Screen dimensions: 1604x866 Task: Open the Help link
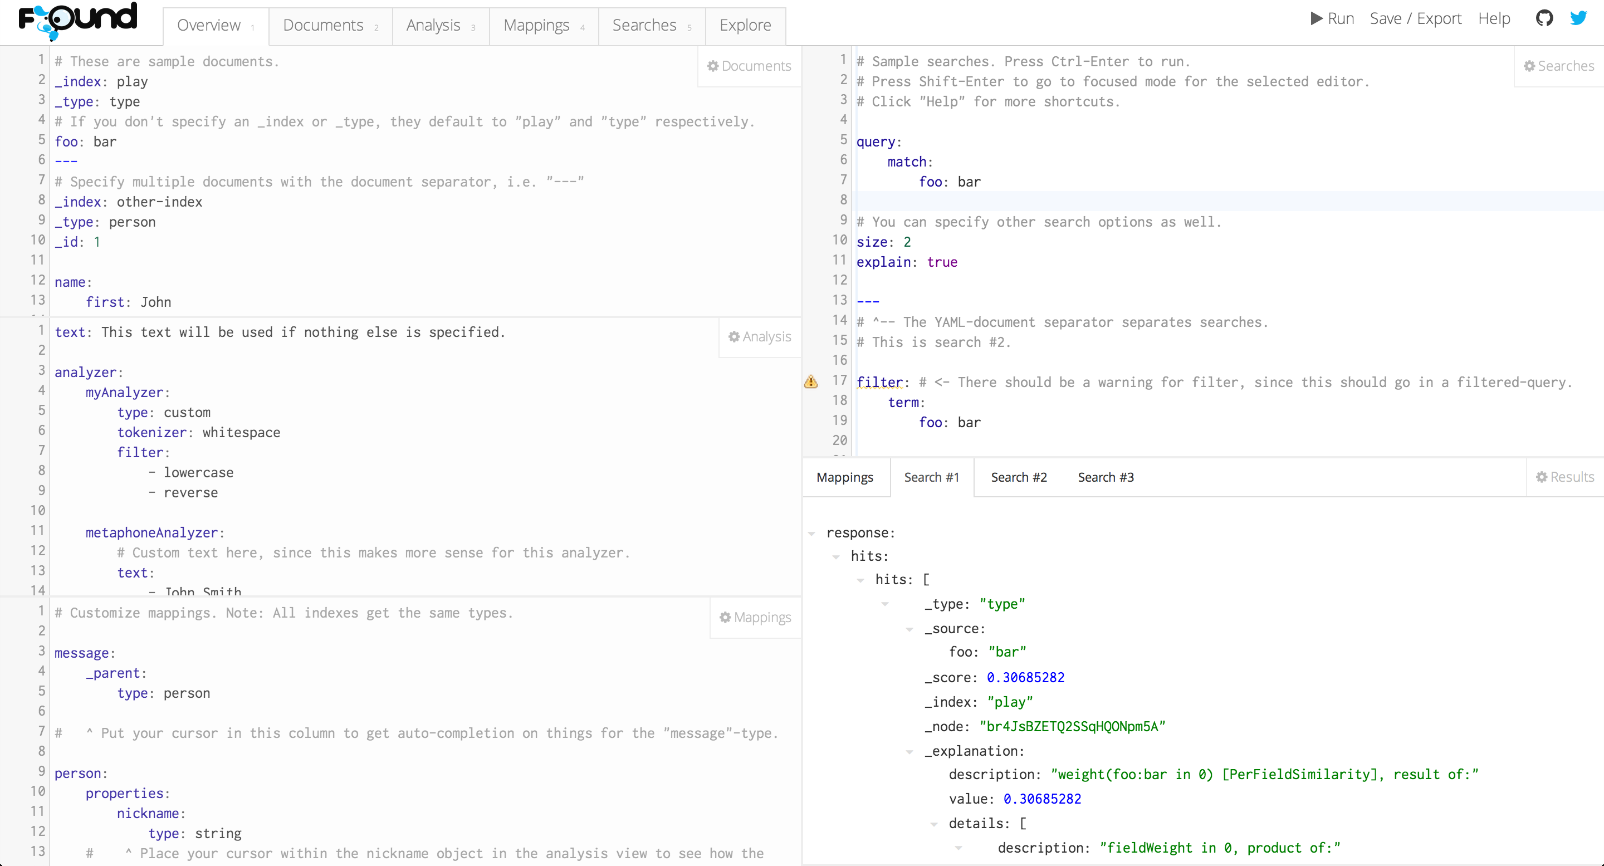coord(1494,19)
